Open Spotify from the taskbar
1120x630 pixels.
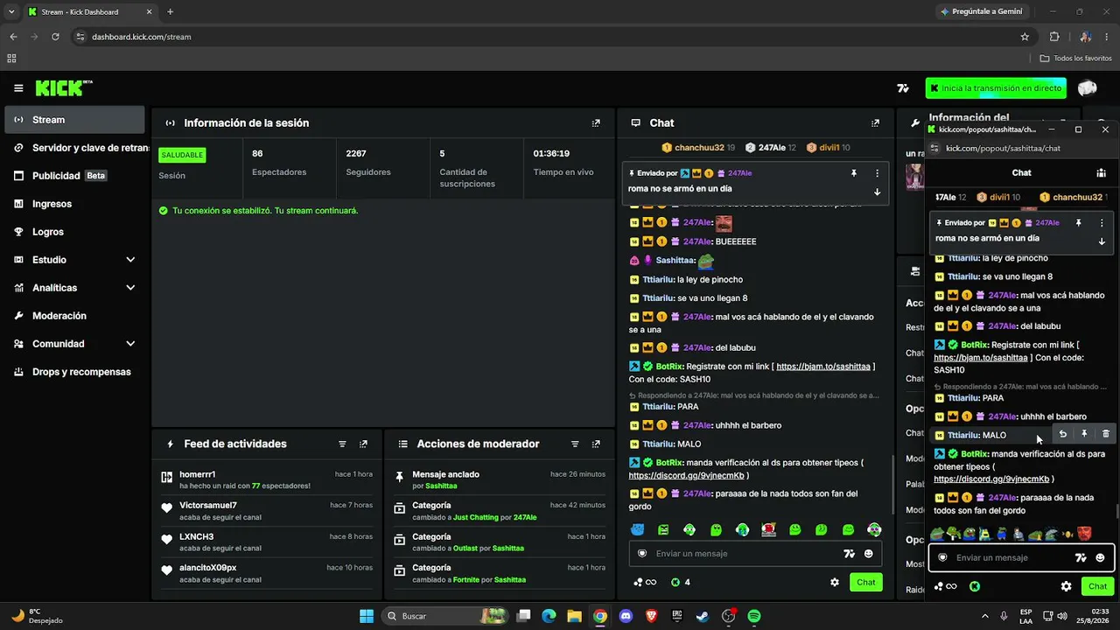click(x=754, y=616)
